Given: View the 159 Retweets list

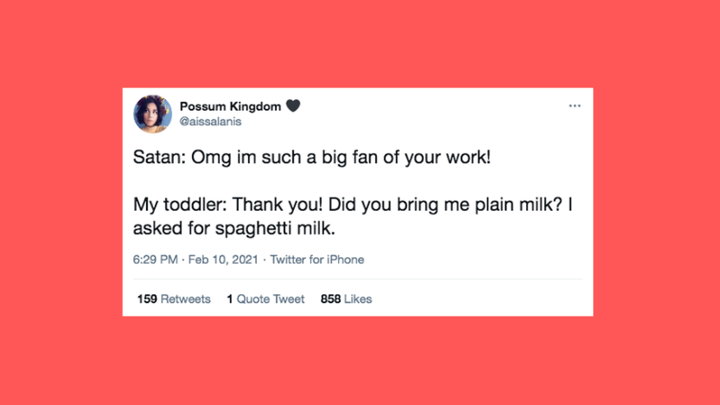Looking at the screenshot, I should coord(174,299).
